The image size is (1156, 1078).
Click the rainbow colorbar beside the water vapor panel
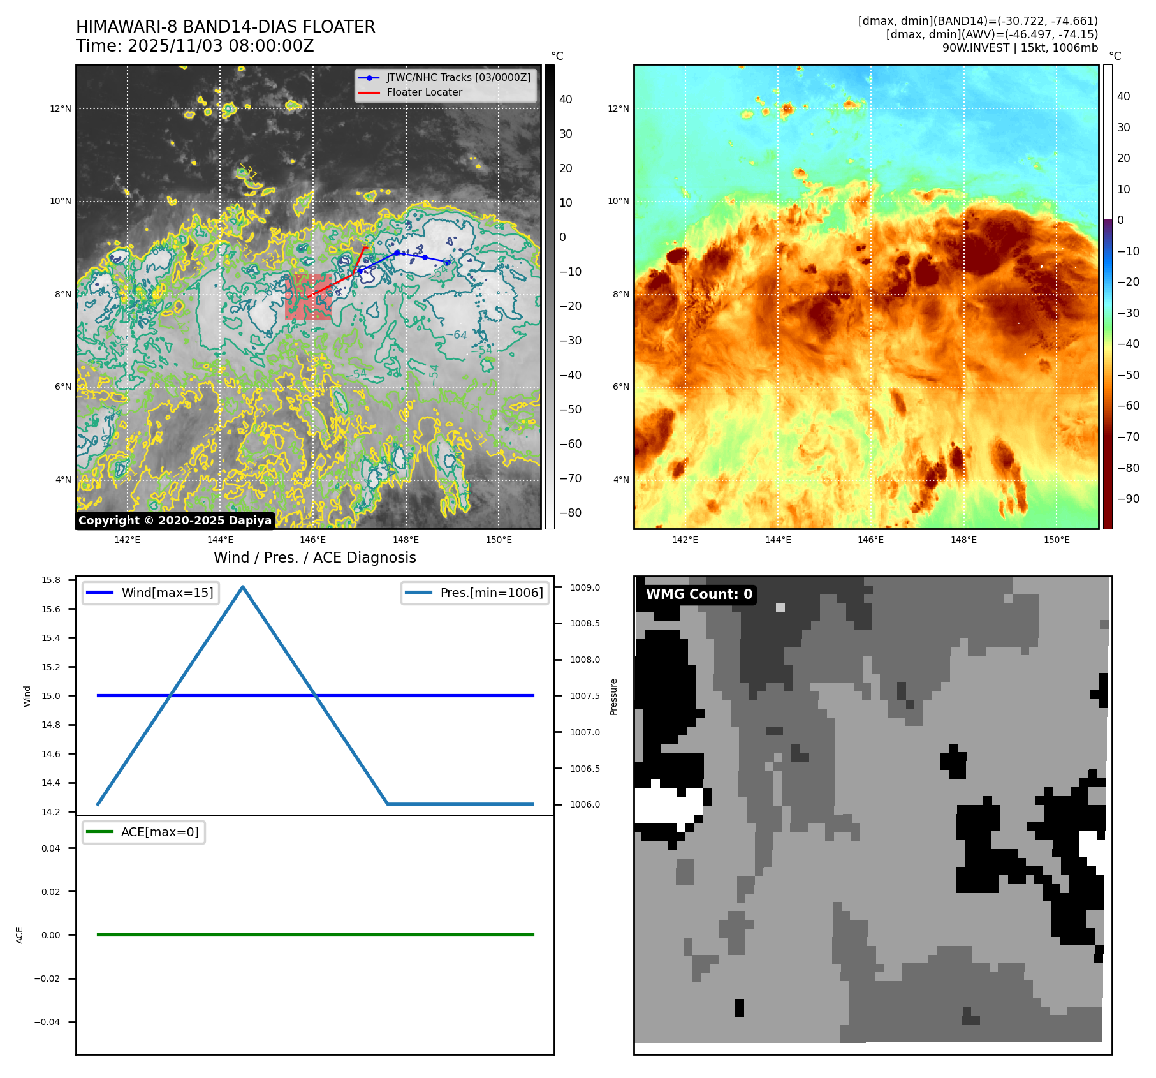1108,297
